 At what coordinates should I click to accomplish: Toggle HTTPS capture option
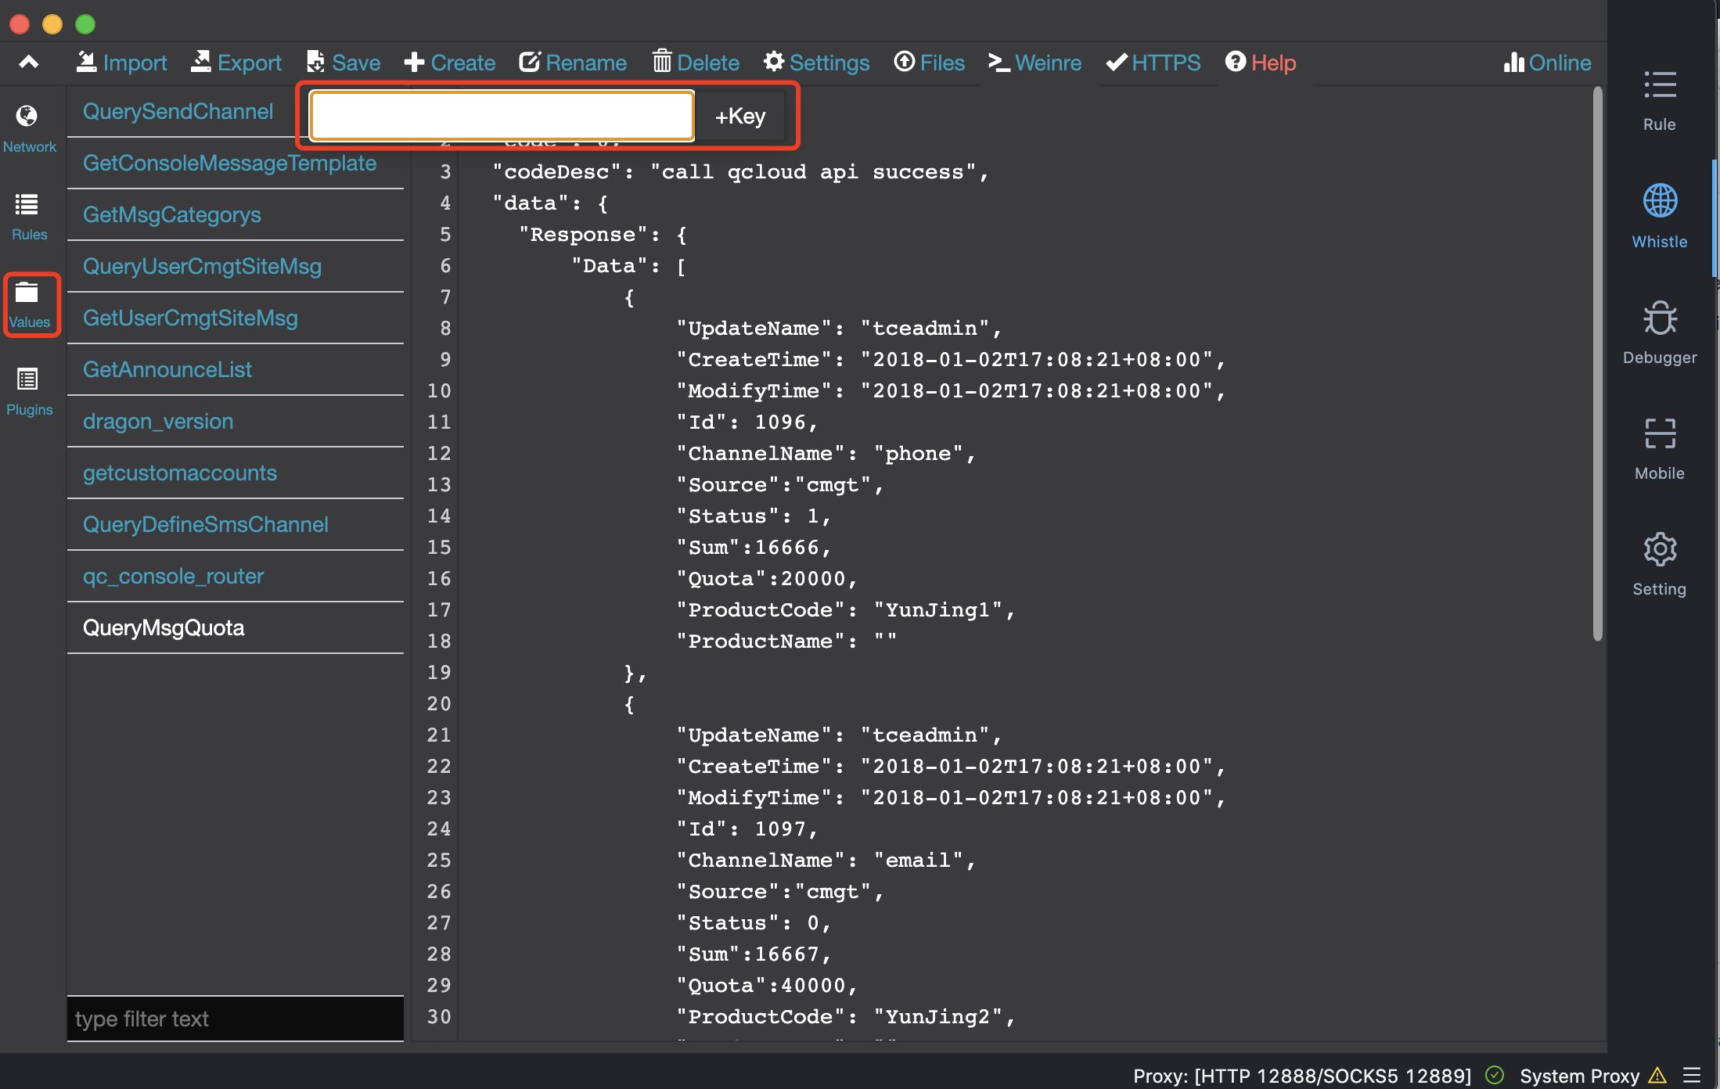click(1153, 63)
